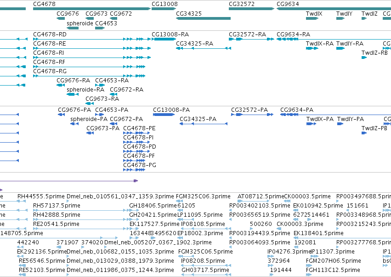The width and height of the screenshot is (391, 277).
Task: Select the TwdlY gene label
Action: tap(344, 13)
